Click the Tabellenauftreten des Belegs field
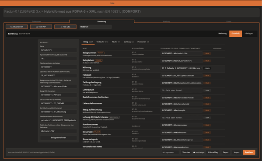Viewport: 262px width, 161px height. pyautogui.click(x=58, y=67)
